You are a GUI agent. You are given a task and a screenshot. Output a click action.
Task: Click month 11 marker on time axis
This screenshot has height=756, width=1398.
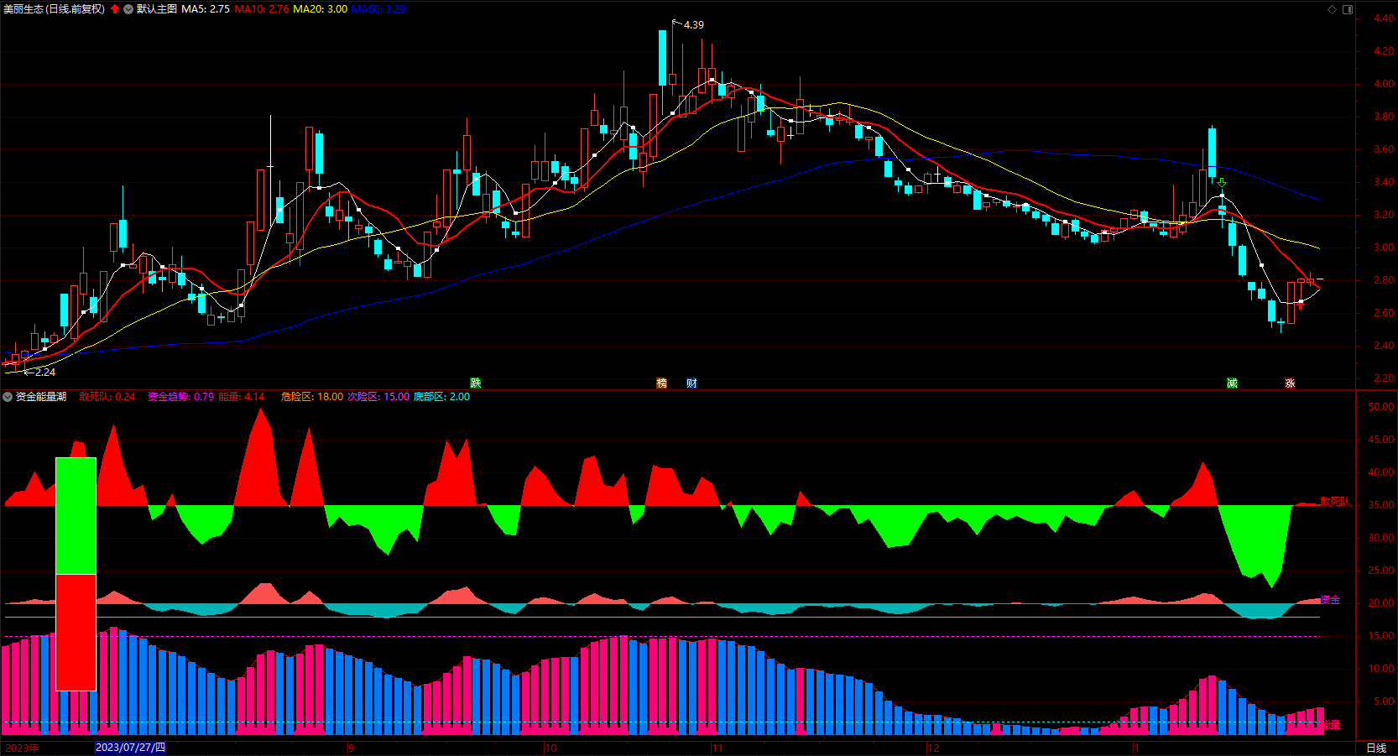coord(717,748)
